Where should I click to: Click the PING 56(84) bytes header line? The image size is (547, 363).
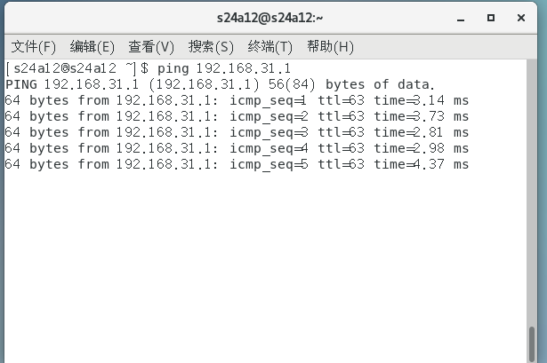point(220,84)
